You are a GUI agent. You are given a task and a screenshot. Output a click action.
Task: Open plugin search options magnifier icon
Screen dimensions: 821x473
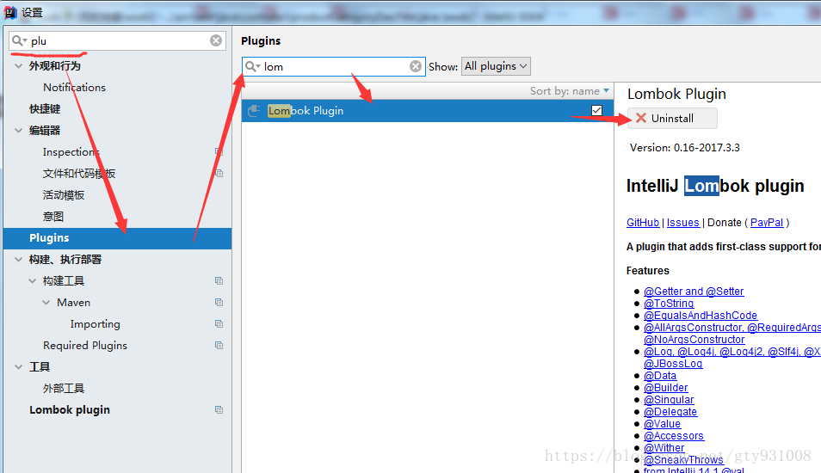[252, 66]
